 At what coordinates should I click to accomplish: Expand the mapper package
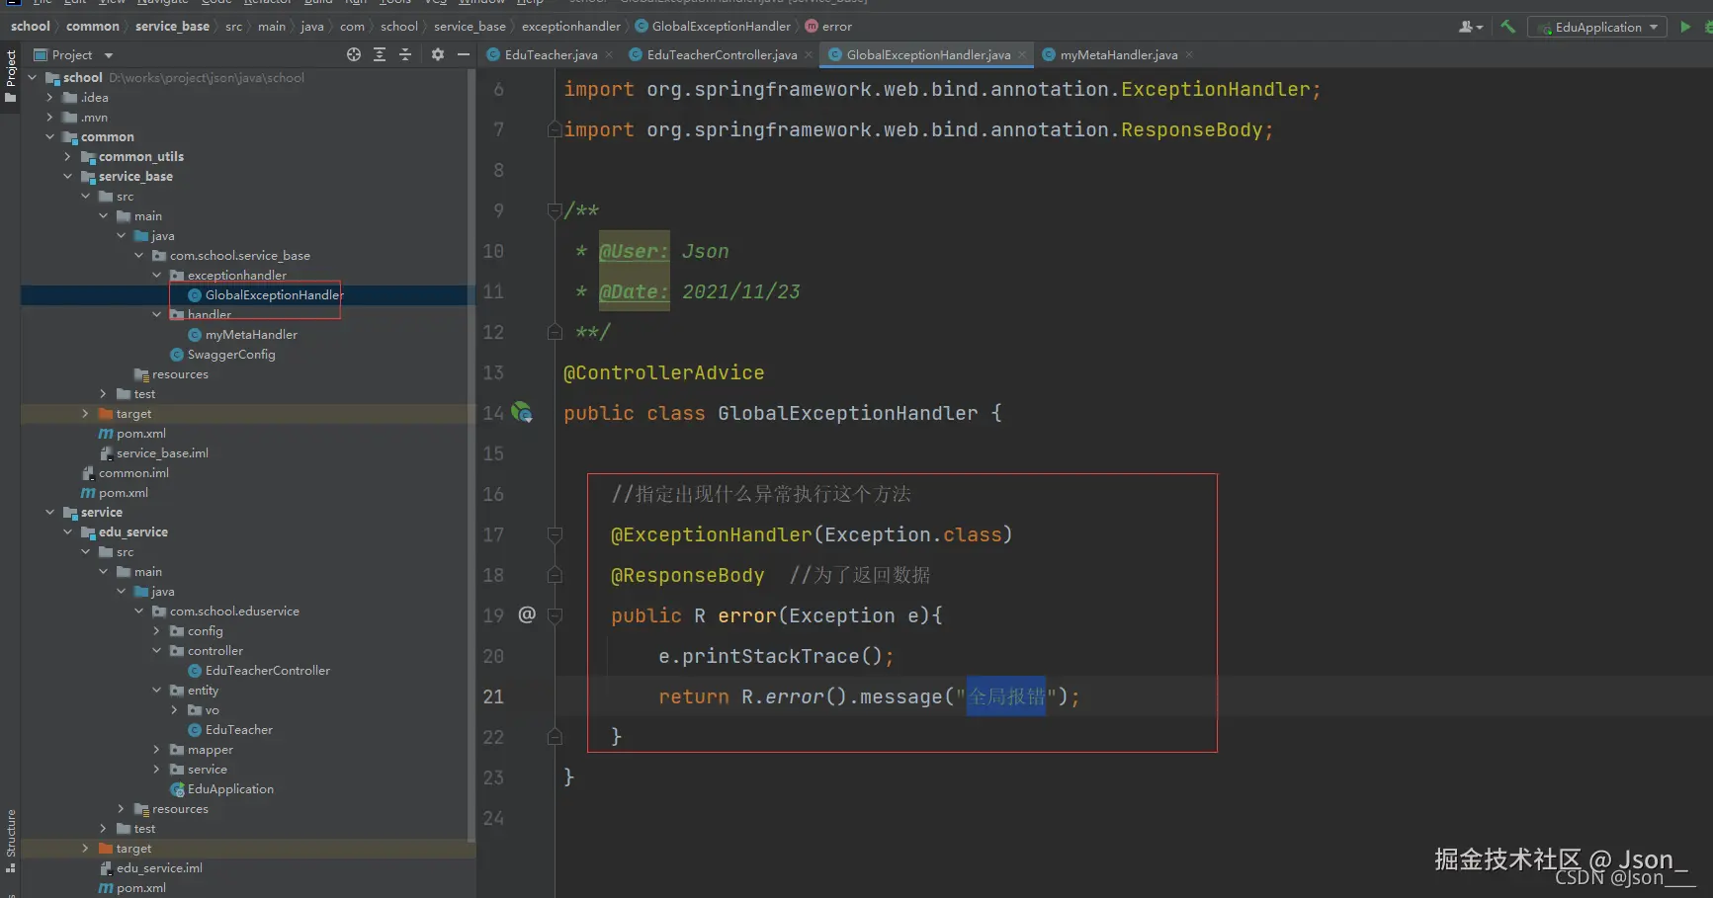[156, 750]
